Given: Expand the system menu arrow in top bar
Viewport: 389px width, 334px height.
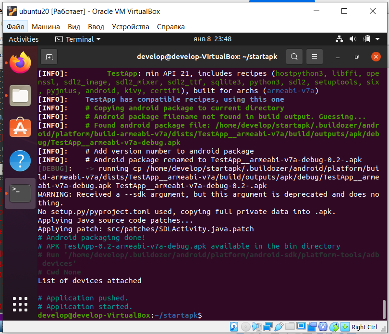Looking at the screenshot, I should pos(377,39).
